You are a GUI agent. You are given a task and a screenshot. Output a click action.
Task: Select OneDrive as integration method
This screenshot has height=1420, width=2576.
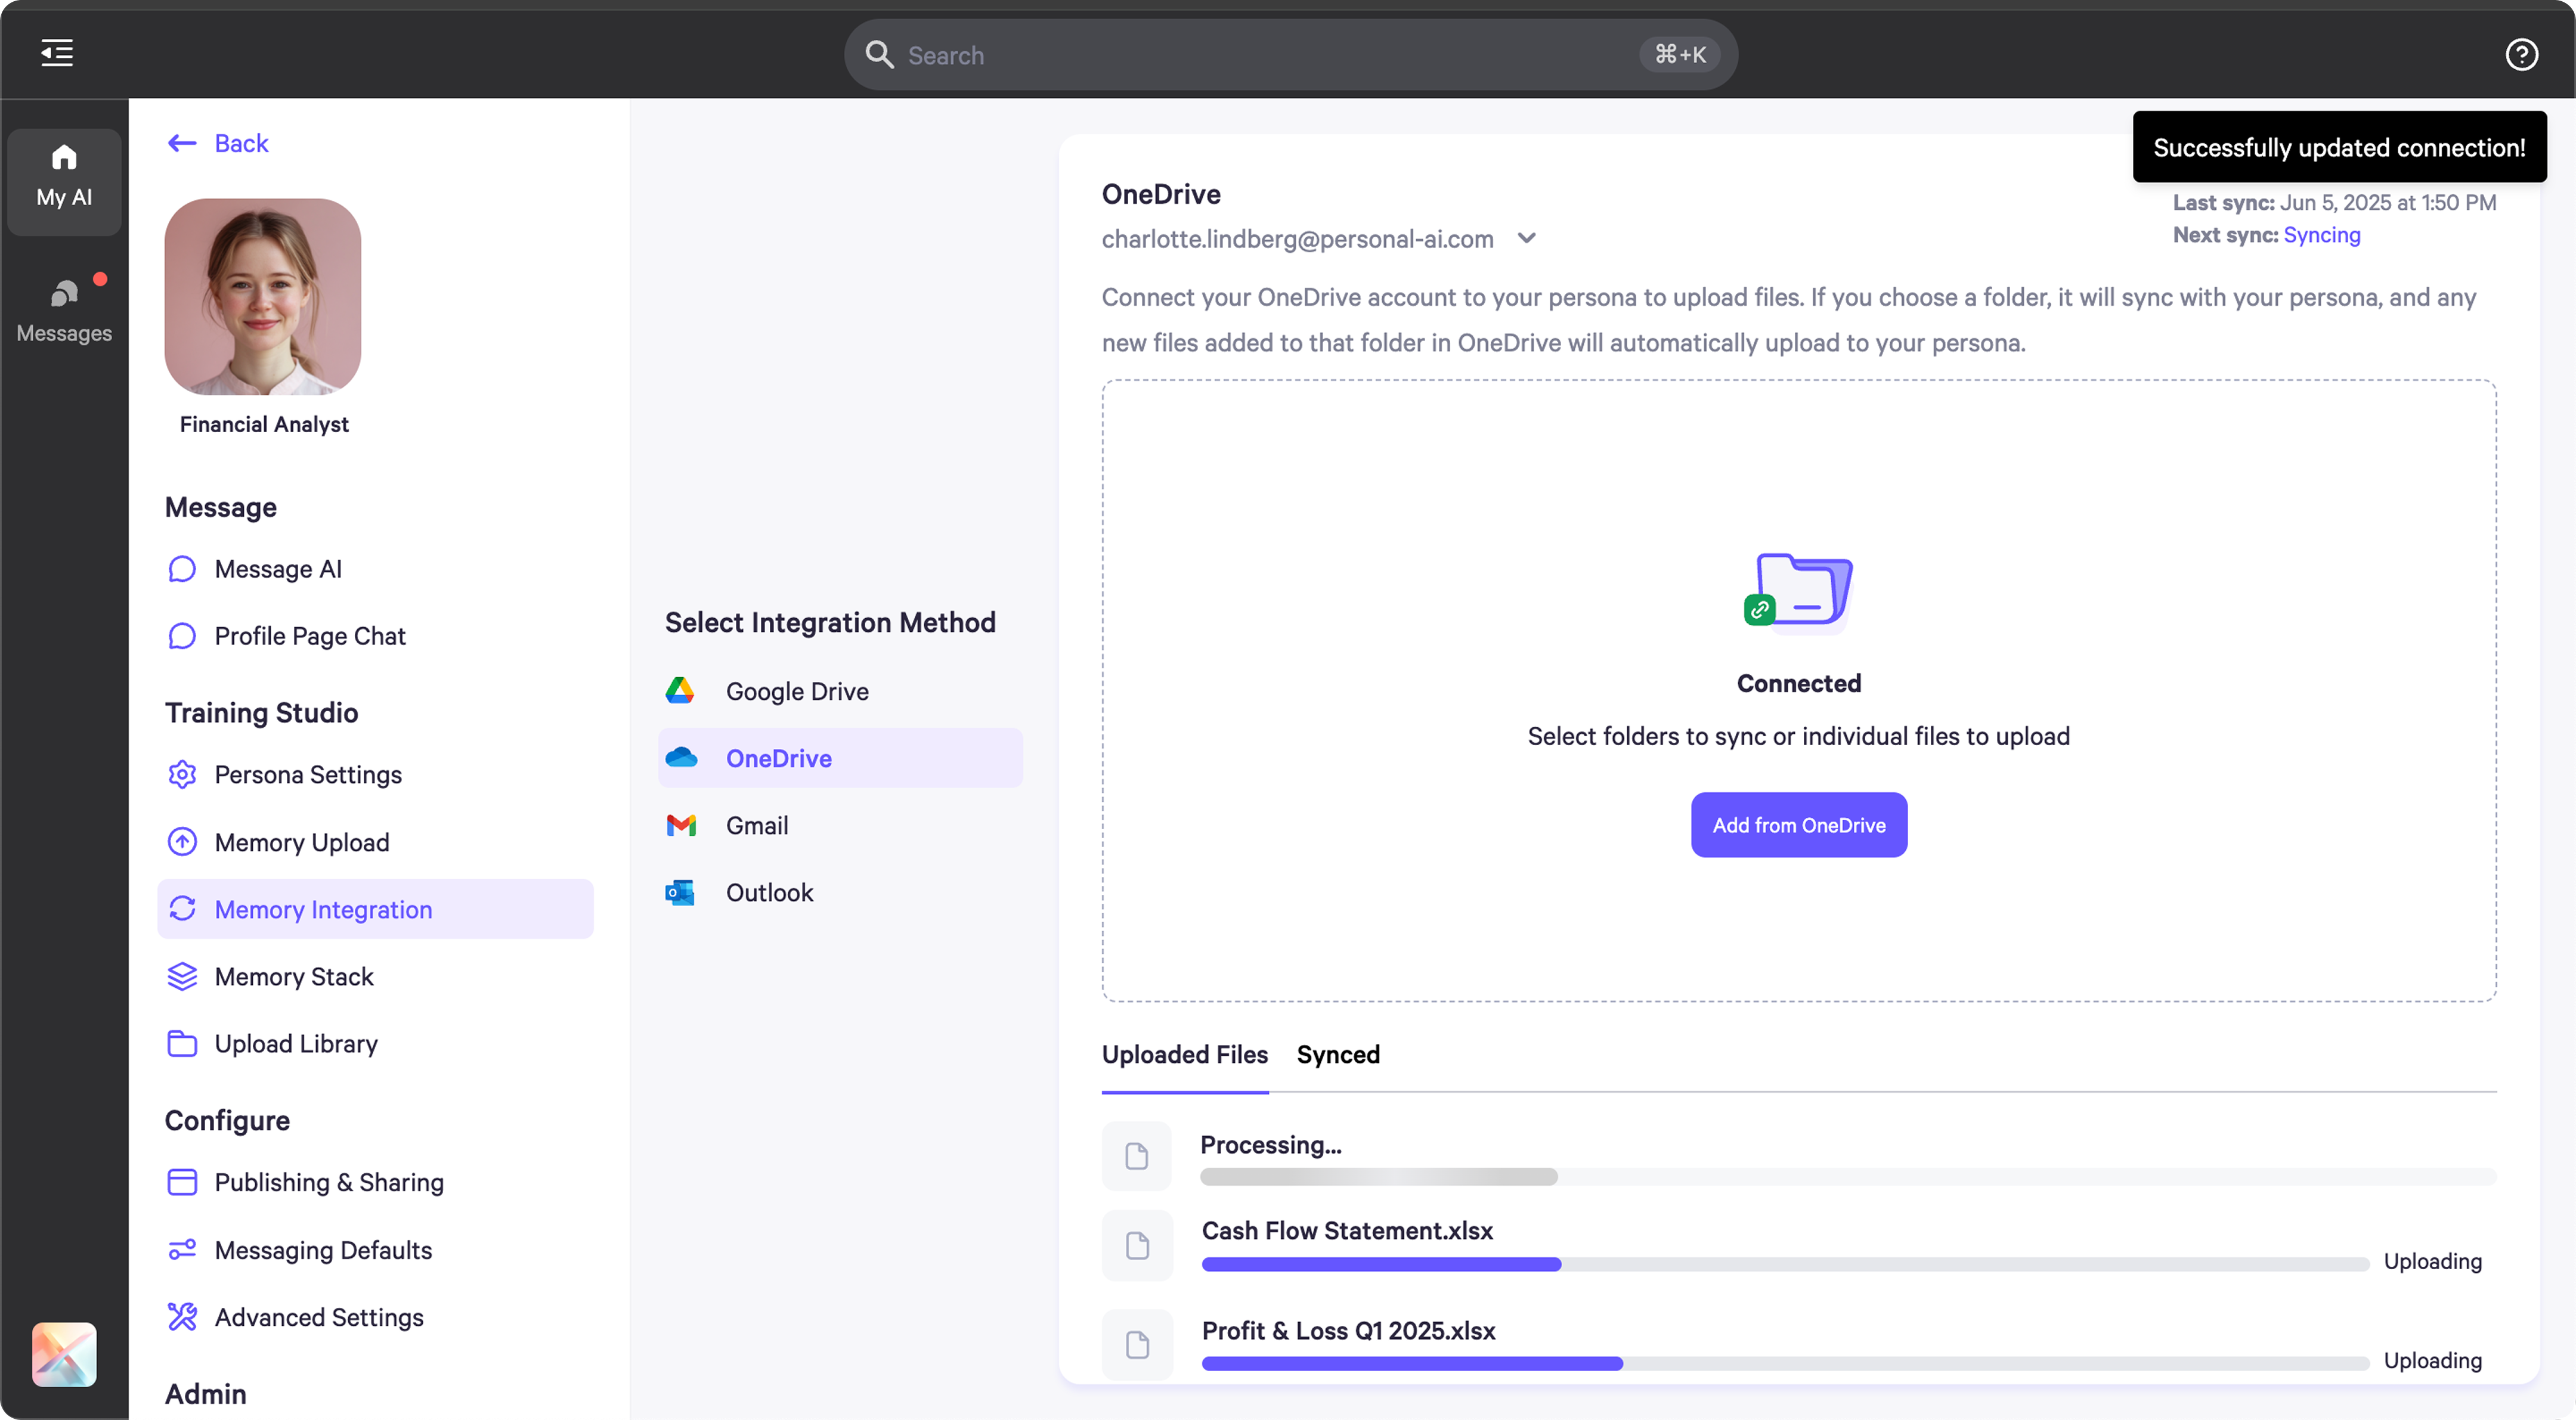[780, 758]
